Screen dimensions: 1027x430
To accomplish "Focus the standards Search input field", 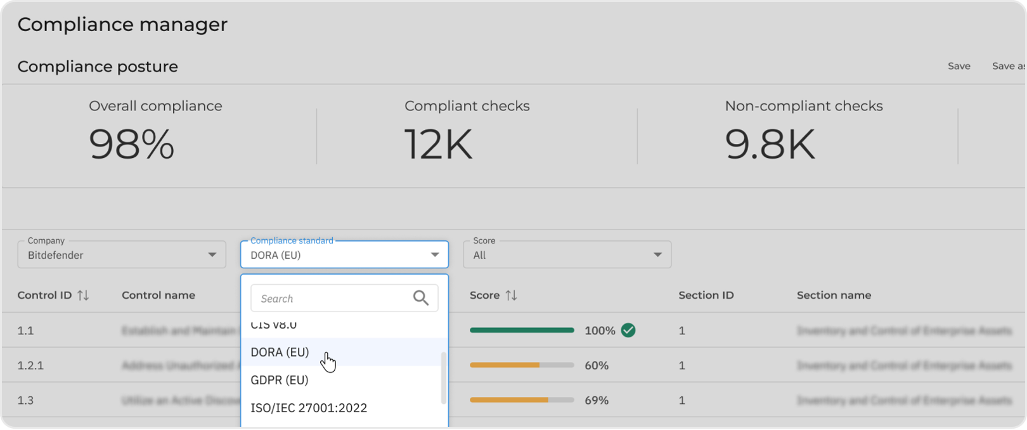I will (x=330, y=299).
